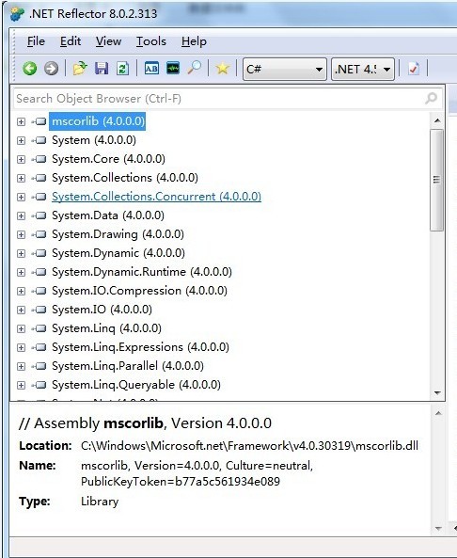Viewport: 457px width, 558px height.
Task: Click the mscorlib.dll Location path text
Action: pyautogui.click(x=250, y=446)
